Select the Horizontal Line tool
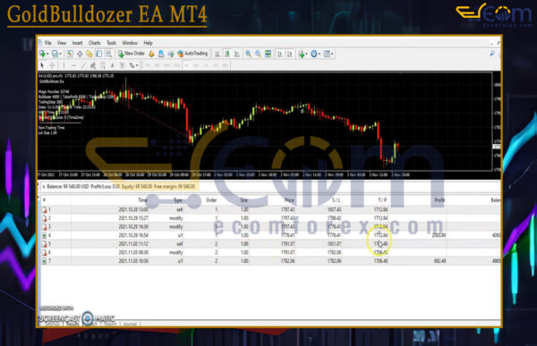The width and height of the screenshot is (537, 346). coord(73,65)
